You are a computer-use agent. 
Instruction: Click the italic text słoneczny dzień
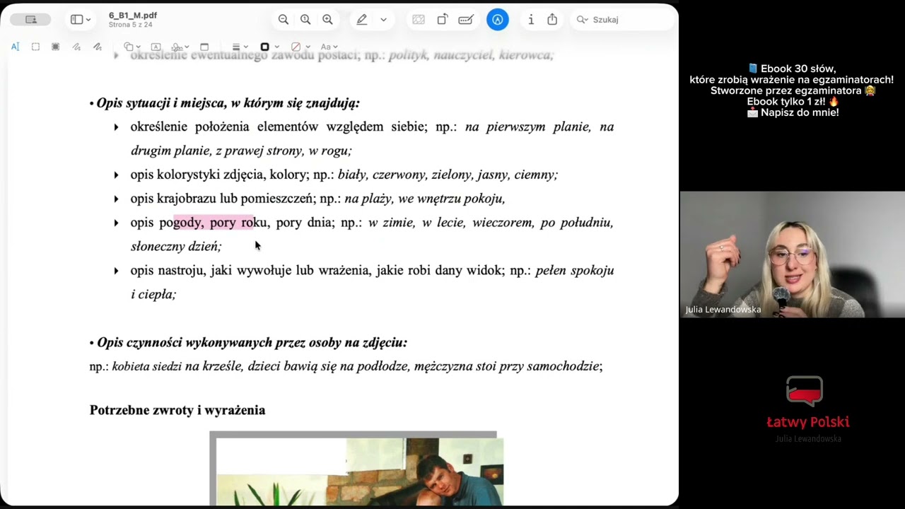point(176,247)
